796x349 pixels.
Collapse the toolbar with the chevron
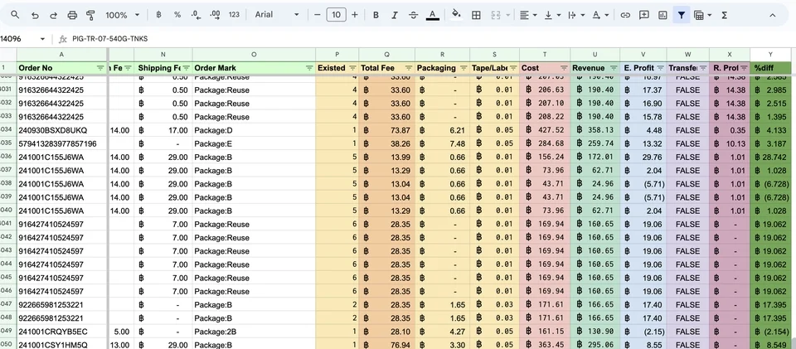pyautogui.click(x=773, y=15)
